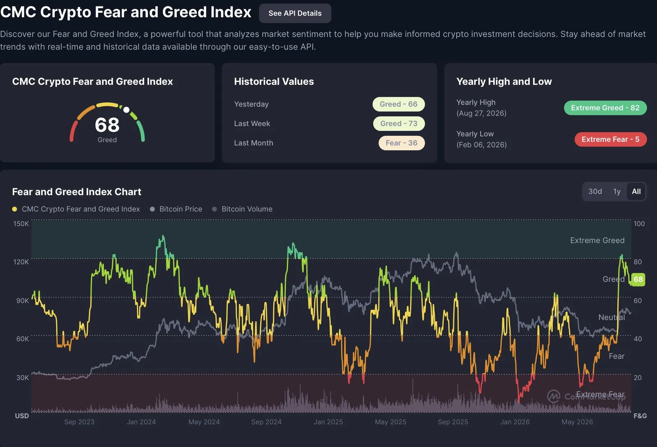657x447 pixels.
Task: Click the Sep 2025 axis label
Action: pyautogui.click(x=453, y=422)
